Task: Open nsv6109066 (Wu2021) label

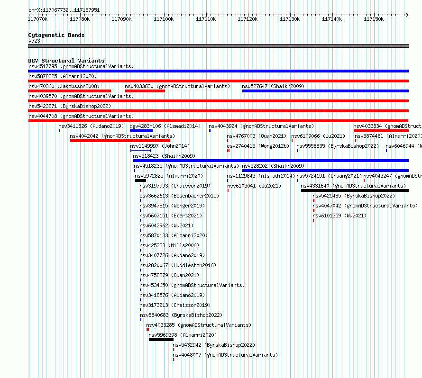Action: 318,136
